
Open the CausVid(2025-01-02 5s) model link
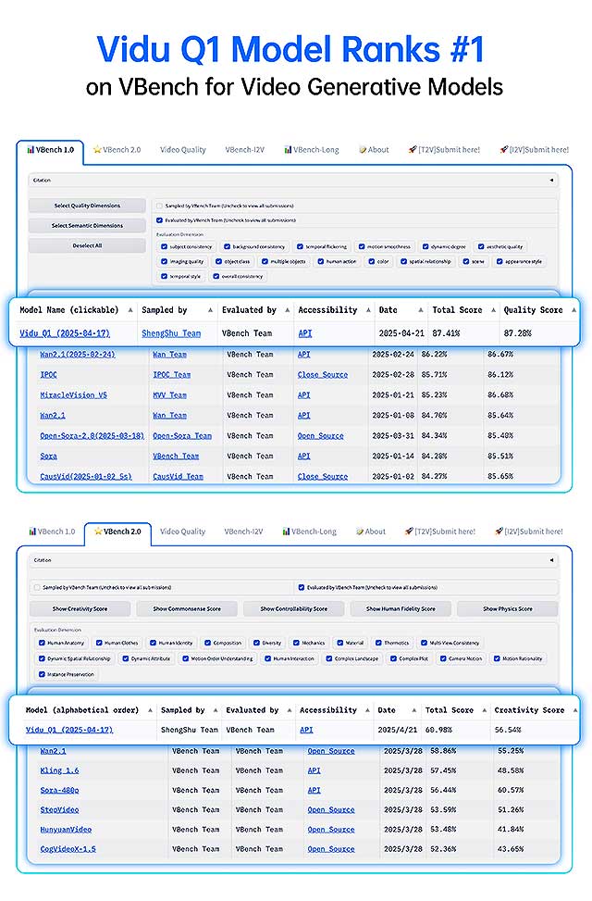(x=85, y=477)
